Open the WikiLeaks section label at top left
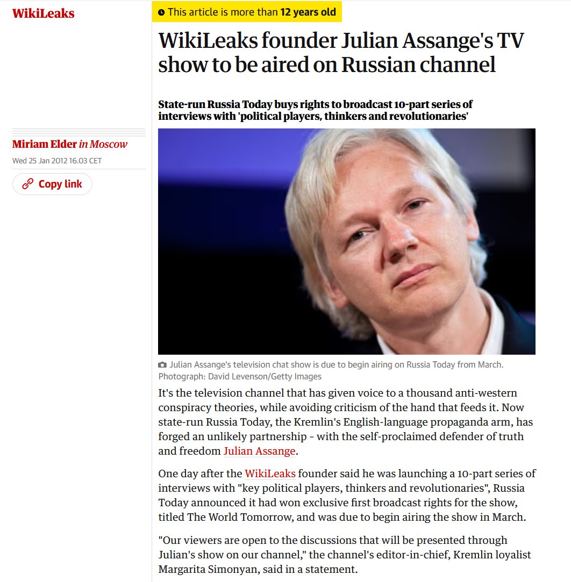The image size is (571, 582). [x=43, y=13]
